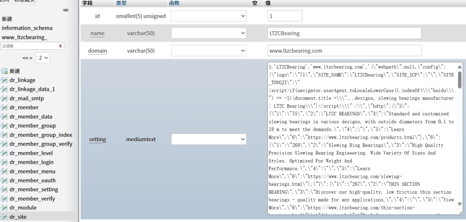Click the table icon beside dr_linkage_data_1
This screenshot has width=466, height=222.
click(x=4, y=89)
